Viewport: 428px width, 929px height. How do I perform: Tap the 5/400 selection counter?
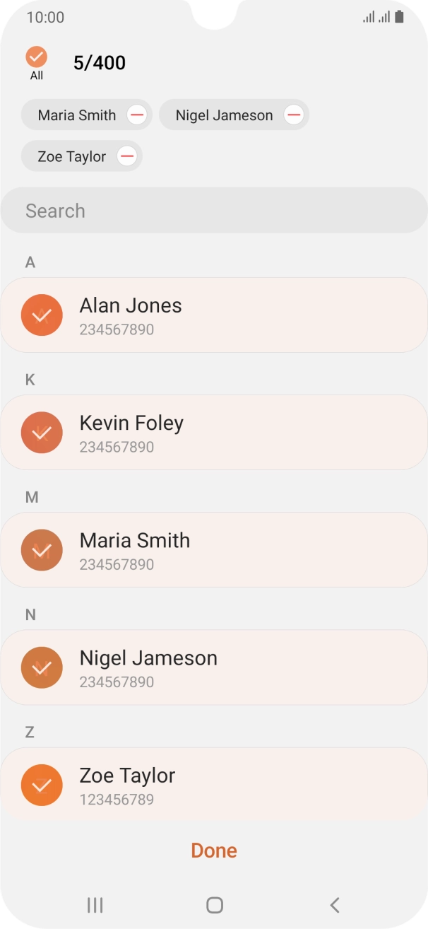[100, 63]
